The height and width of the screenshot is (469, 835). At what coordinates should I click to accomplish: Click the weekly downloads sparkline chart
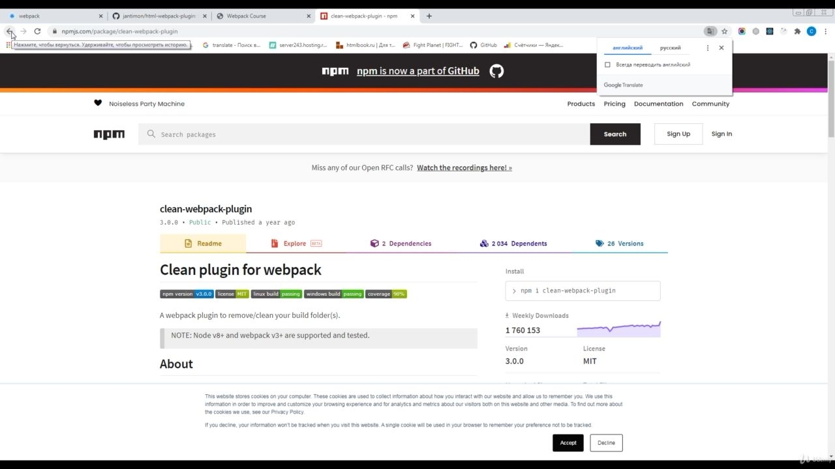coord(618,329)
